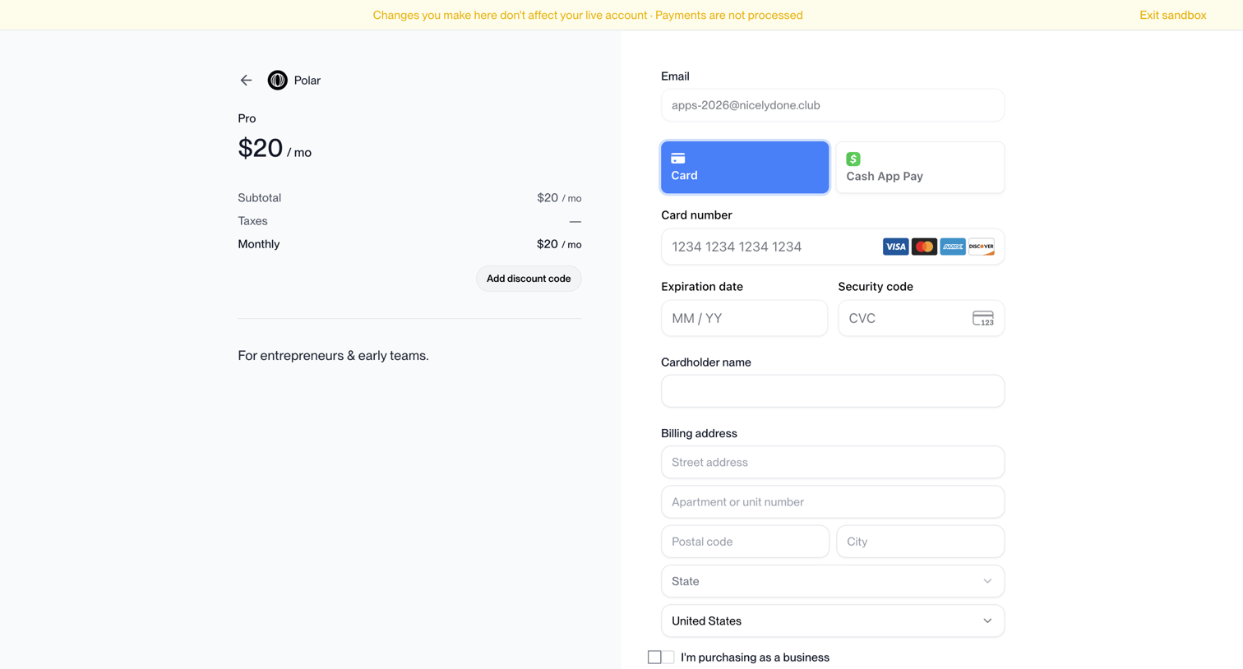Go back using the left arrow icon
Screen dimensions: 1243x669
click(246, 81)
